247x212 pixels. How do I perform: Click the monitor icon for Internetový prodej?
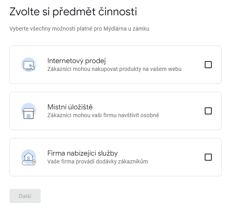29,65
